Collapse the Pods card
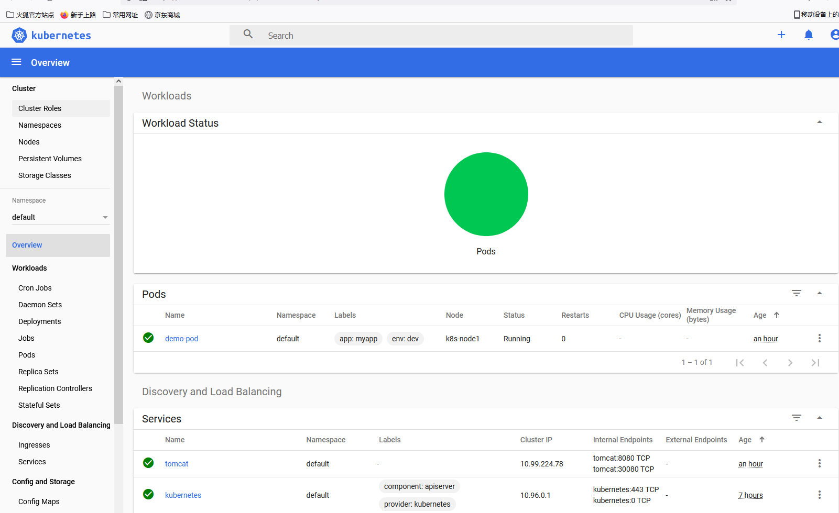This screenshot has width=839, height=513. click(x=820, y=293)
